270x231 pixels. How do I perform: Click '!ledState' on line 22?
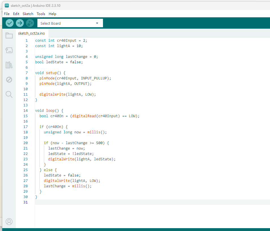pos(82,154)
